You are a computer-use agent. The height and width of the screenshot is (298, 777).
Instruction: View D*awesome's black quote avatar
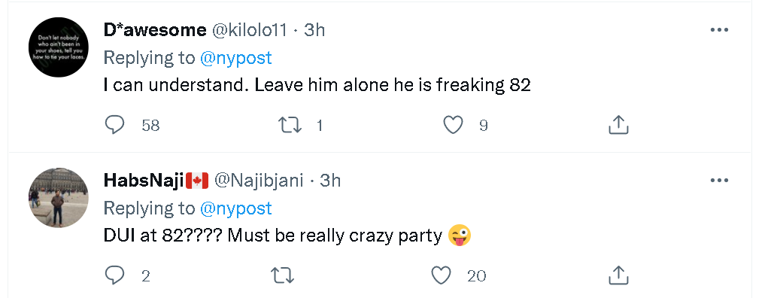click(x=59, y=47)
